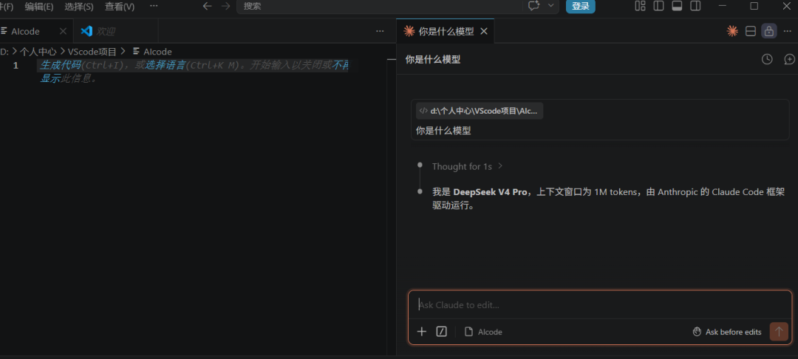Viewport: 798px width, 359px height.
Task: Open the 查看(V) menu
Action: (120, 6)
